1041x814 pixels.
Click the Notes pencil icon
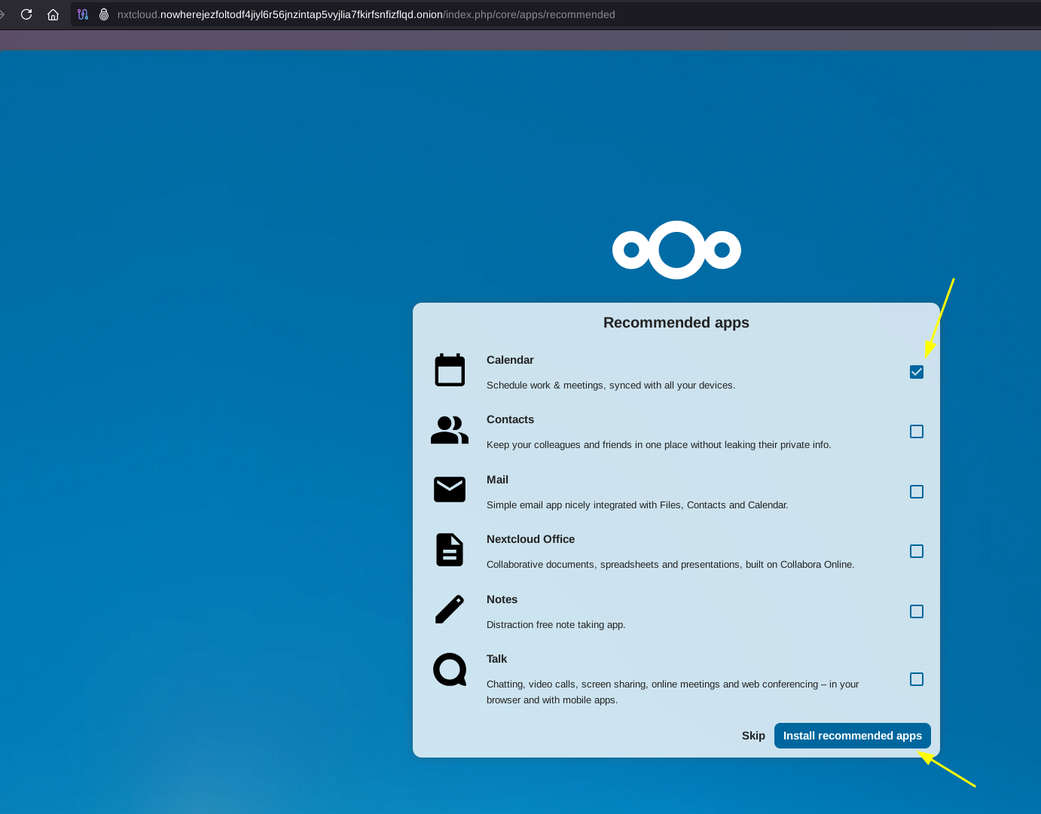450,609
